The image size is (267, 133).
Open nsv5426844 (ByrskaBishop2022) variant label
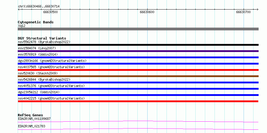point(44,80)
